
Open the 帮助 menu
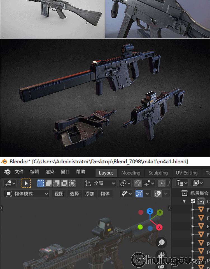coord(81,172)
